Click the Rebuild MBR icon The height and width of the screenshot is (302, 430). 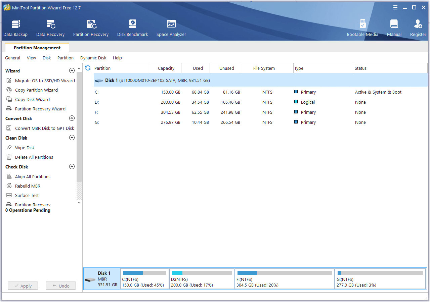[9, 186]
